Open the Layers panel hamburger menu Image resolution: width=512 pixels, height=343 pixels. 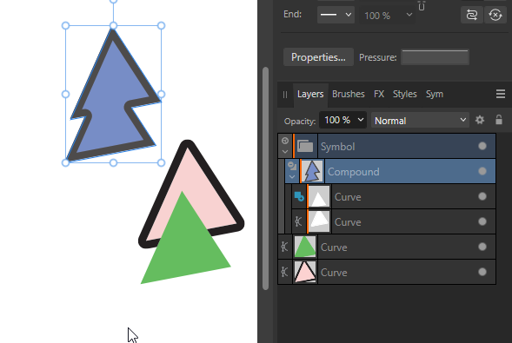point(501,94)
